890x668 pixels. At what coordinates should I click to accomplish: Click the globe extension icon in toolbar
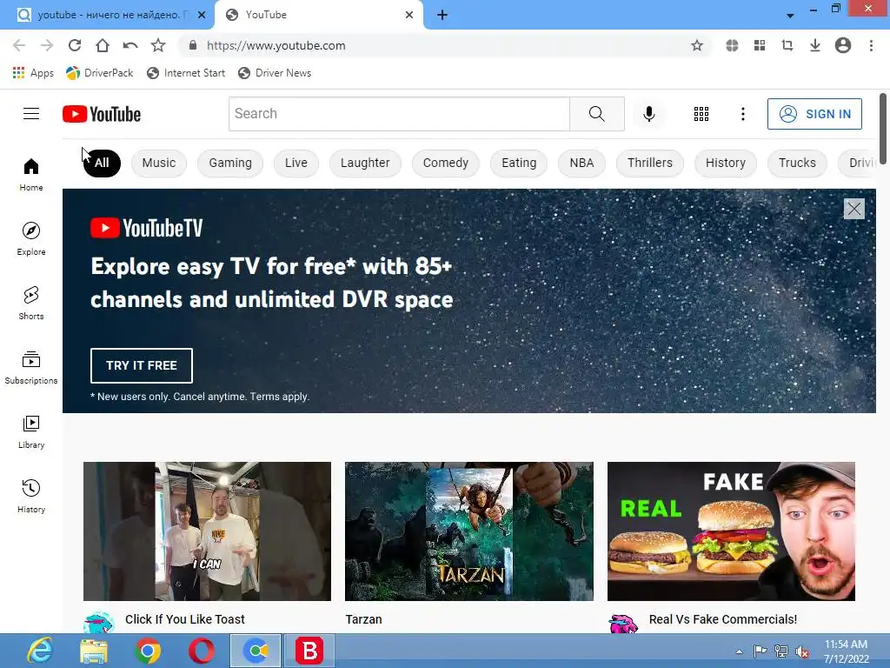[x=732, y=45]
